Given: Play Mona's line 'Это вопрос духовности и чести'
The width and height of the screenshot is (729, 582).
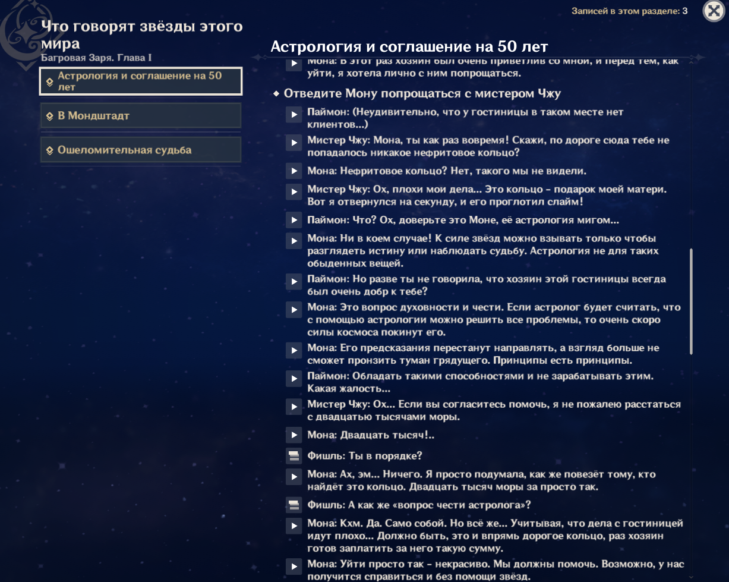Looking at the screenshot, I should click(294, 309).
